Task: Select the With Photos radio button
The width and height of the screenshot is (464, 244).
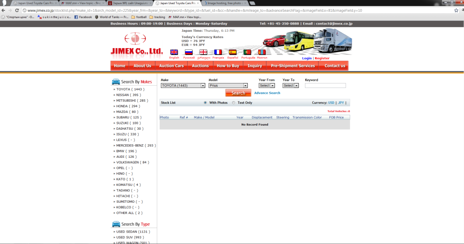Action: pos(205,103)
